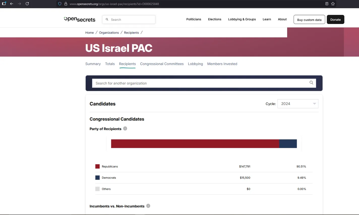Image resolution: width=359 pixels, height=215 pixels.
Task: Focus the Search for another organization field
Action: (204, 83)
